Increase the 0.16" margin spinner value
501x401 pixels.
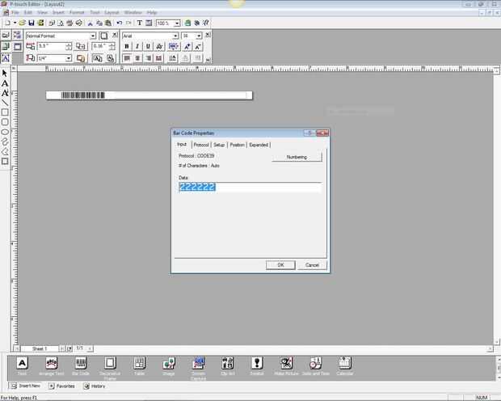[x=112, y=44]
